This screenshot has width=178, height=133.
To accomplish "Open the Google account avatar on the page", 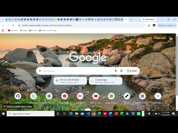I will pyautogui.click(x=171, y=38).
